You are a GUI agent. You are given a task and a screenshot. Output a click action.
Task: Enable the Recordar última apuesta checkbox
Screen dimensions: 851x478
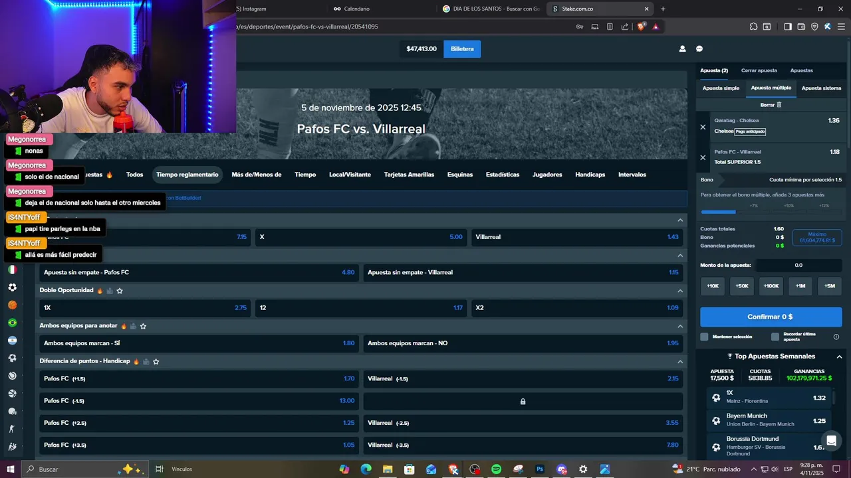[x=775, y=337]
